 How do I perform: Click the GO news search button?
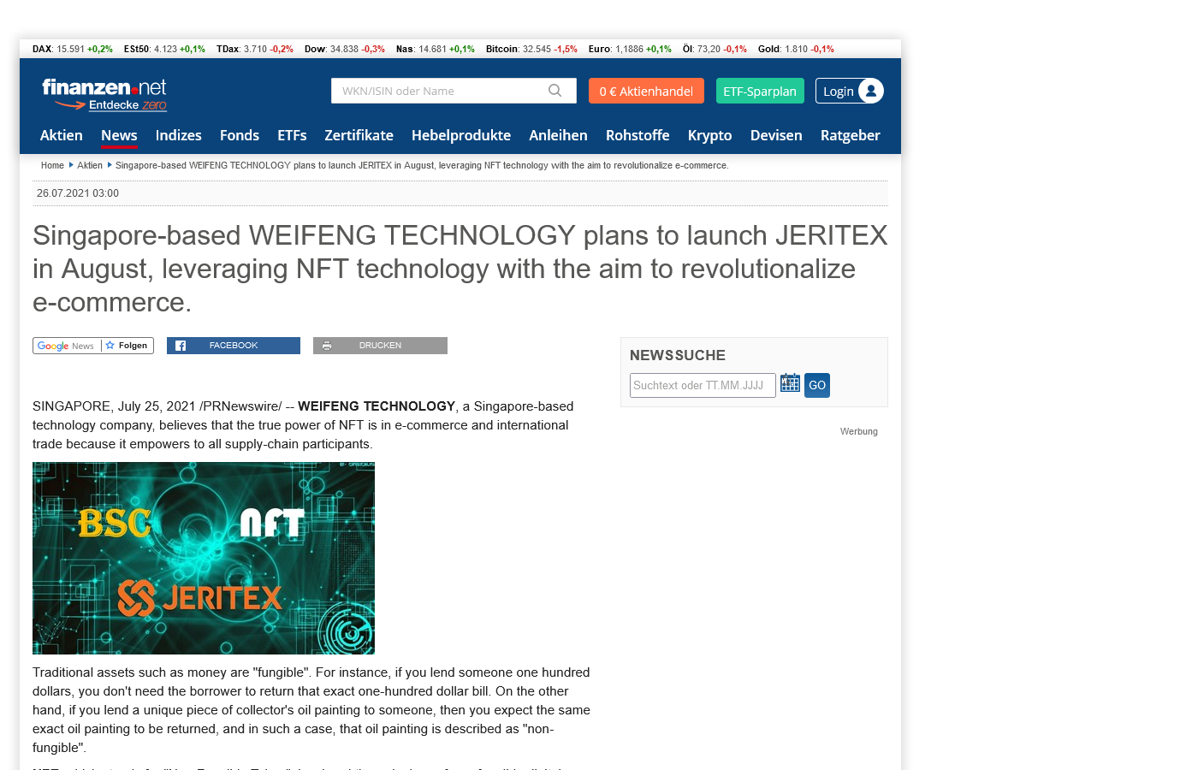click(817, 385)
